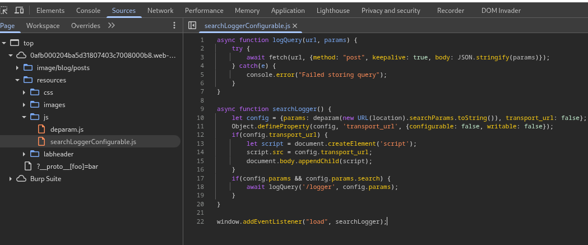Screen dimensions: 588x245
Task: Select searchLoggerConfigurable.js in the file tree
Action: (x=92, y=142)
